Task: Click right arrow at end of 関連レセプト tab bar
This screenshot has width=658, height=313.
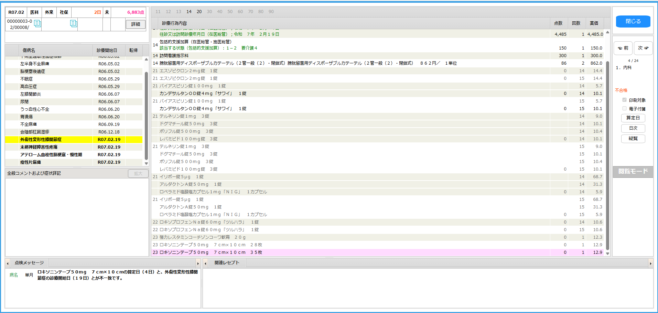Action: [650, 263]
